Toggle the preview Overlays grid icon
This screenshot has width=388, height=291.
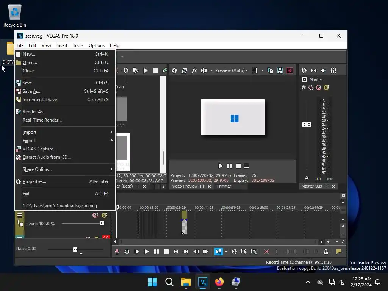(254, 70)
